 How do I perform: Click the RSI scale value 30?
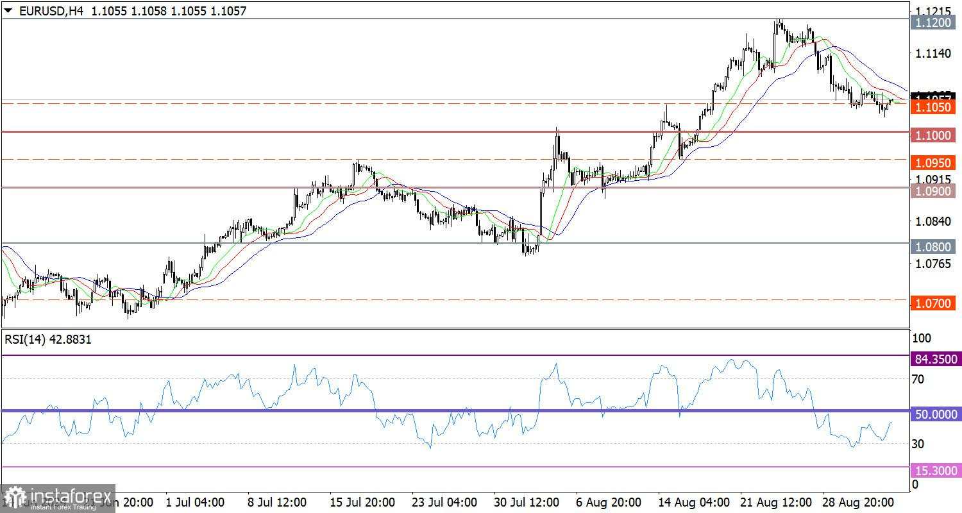tap(918, 444)
